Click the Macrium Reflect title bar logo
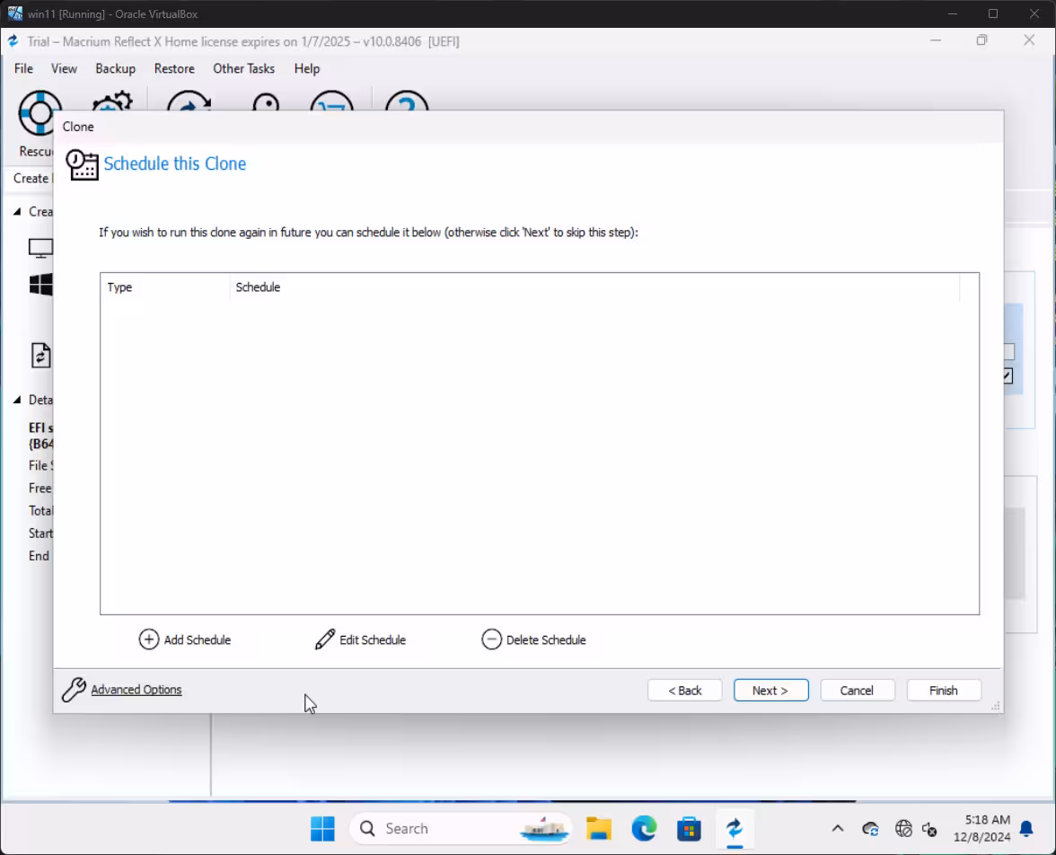This screenshot has height=855, width=1056. pyautogui.click(x=13, y=42)
